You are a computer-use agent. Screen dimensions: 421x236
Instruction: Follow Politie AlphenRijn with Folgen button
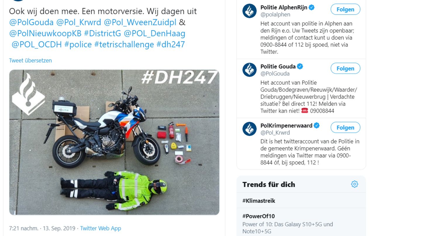345,9
